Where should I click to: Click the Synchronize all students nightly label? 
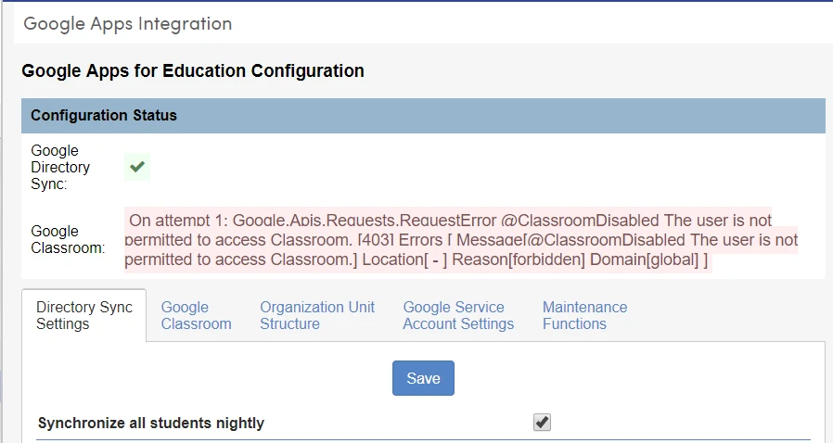[x=151, y=423]
